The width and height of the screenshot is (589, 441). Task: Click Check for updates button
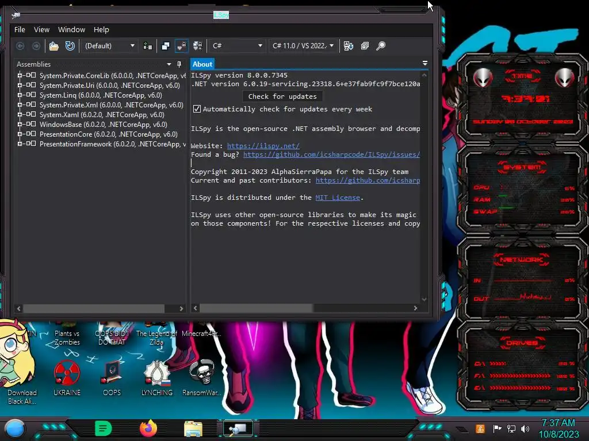[x=282, y=96]
